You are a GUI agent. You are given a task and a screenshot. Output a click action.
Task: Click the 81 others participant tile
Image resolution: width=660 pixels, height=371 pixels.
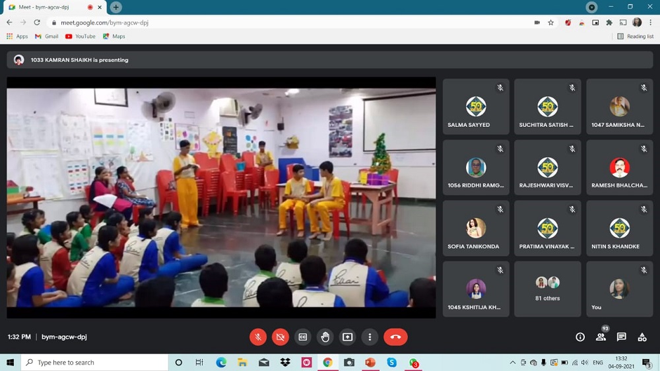point(547,288)
